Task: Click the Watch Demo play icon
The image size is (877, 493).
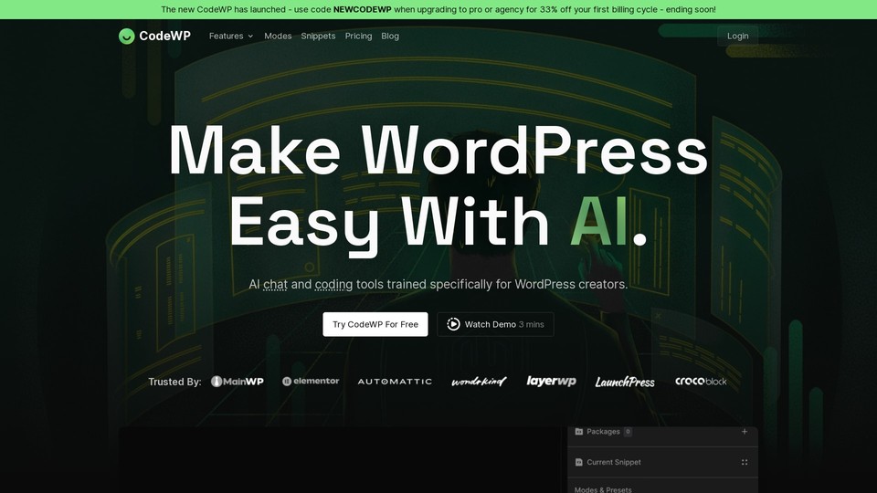Action: click(454, 324)
